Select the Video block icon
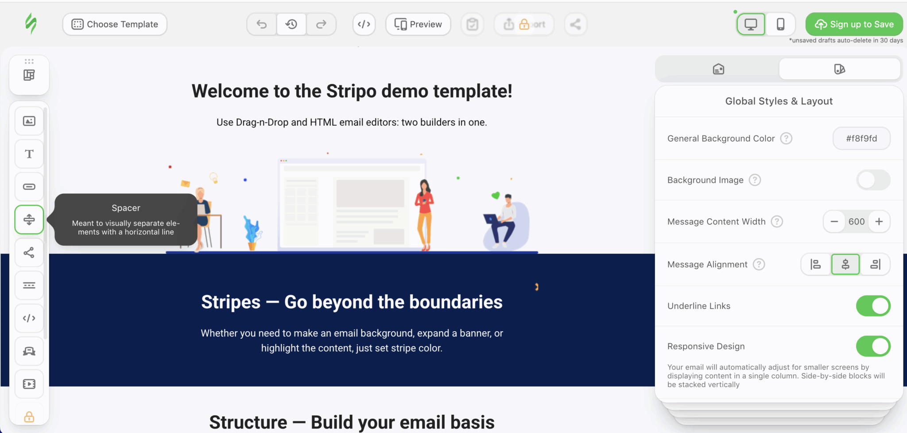 tap(29, 383)
